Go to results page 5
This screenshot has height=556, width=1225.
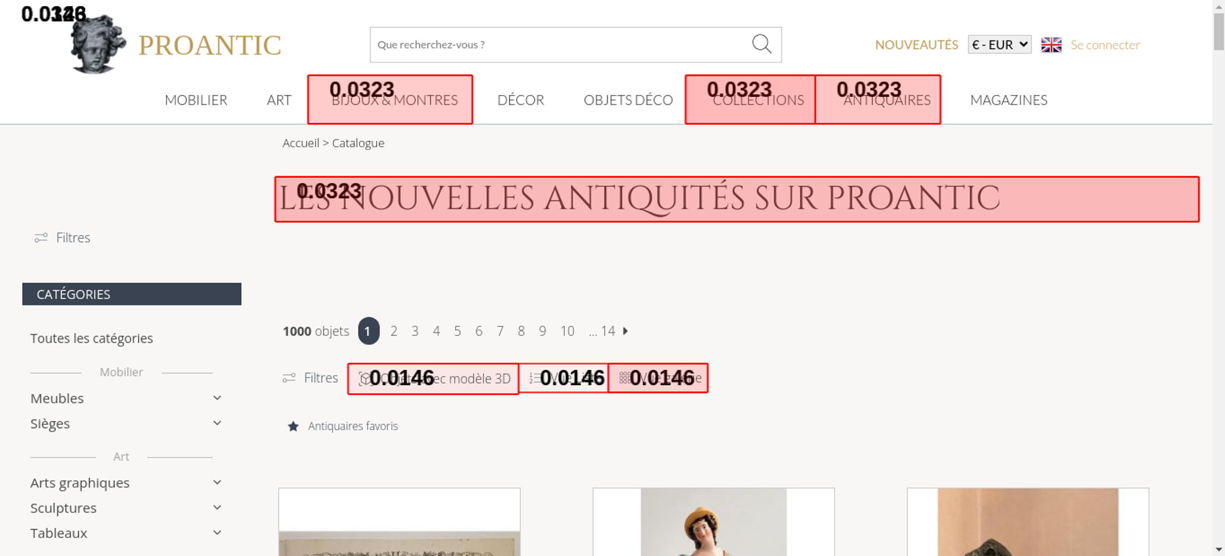pos(458,331)
